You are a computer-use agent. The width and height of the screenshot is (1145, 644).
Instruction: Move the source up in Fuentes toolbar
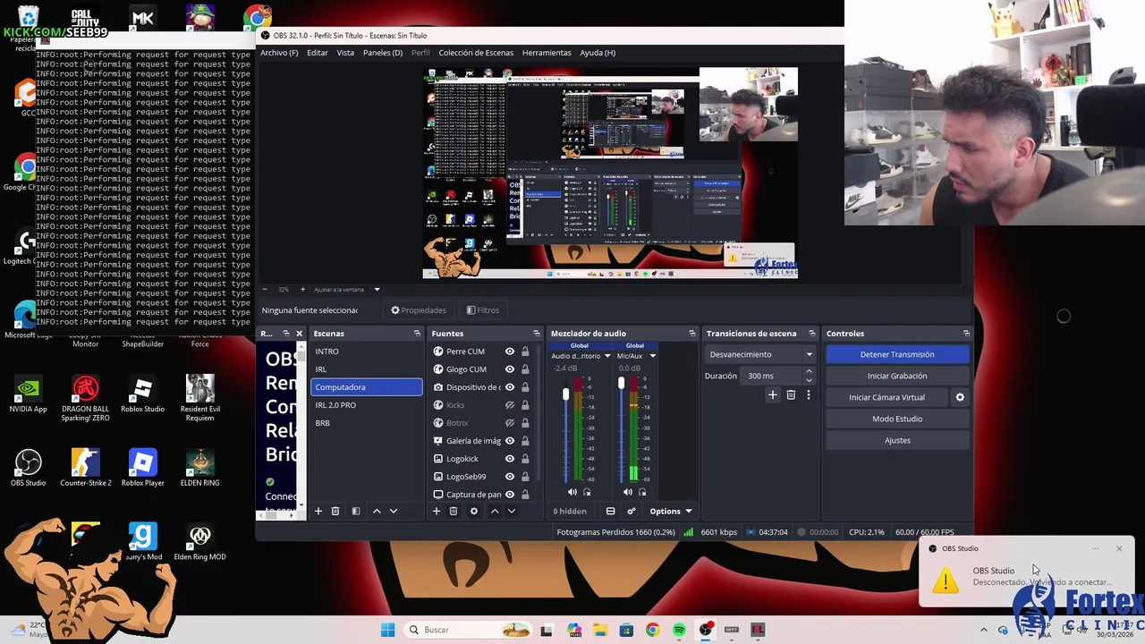pyautogui.click(x=495, y=511)
